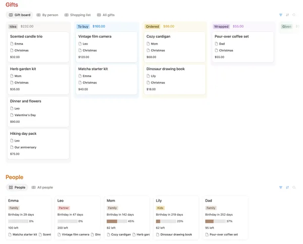Image resolution: width=303 pixels, height=244 pixels.
Task: Click page icon beside Dinosaur drawing book in Lily card
Action: click(x=158, y=234)
